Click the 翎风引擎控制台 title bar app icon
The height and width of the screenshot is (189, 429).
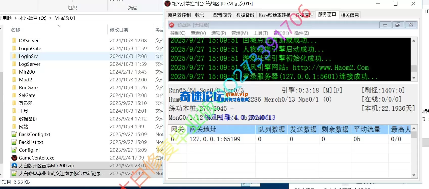tap(167, 4)
